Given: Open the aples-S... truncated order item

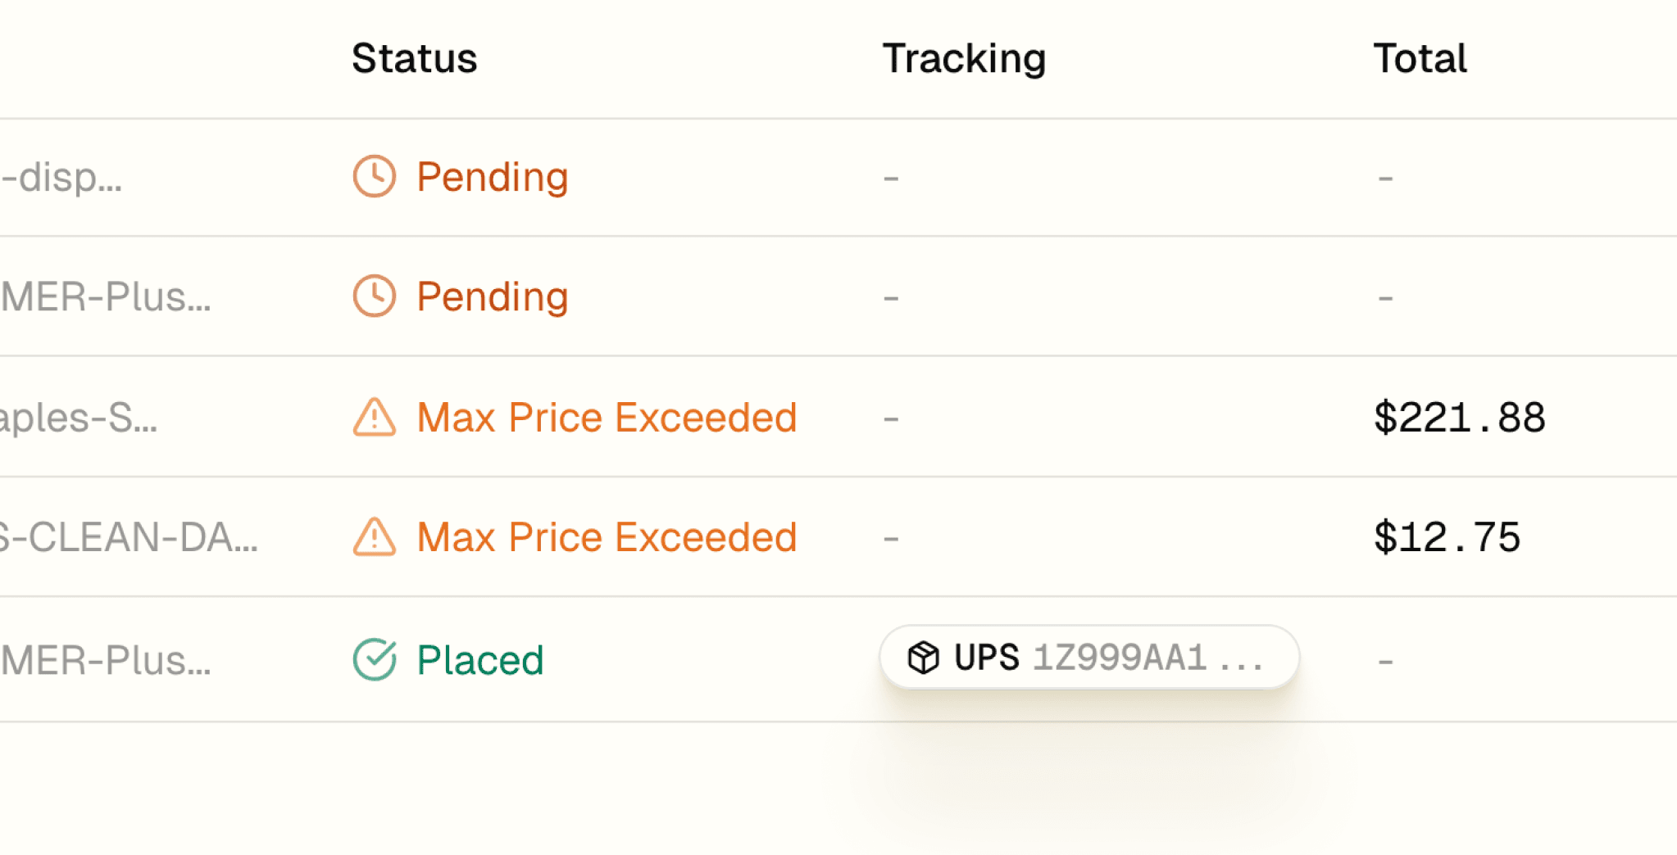Looking at the screenshot, I should click(79, 418).
